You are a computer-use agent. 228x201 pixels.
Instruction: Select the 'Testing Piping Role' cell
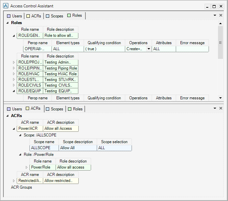[x=61, y=68]
